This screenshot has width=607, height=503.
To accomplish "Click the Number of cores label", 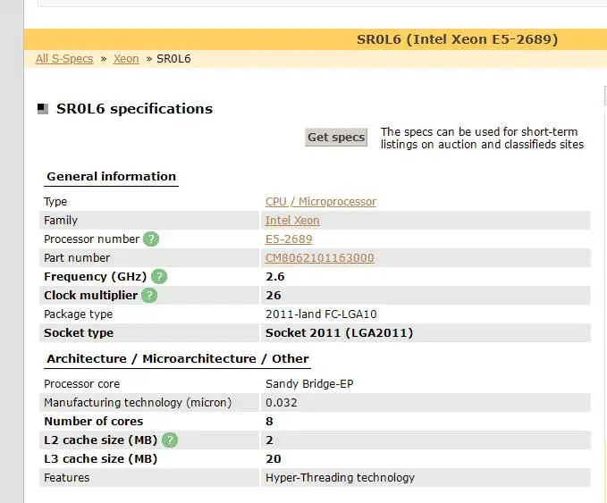I will 93,422.
